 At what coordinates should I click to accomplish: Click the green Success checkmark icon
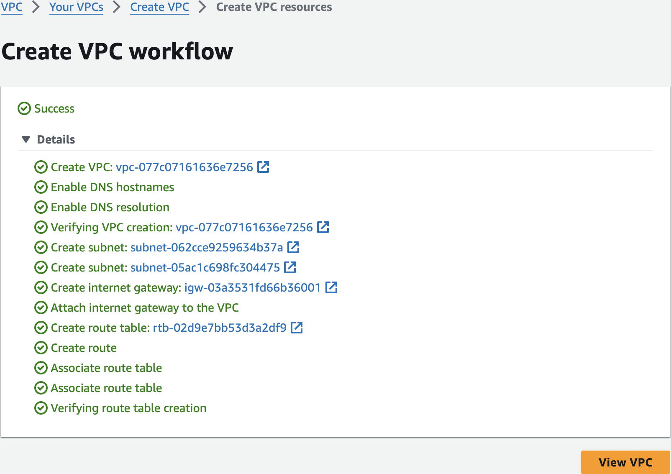tap(24, 108)
